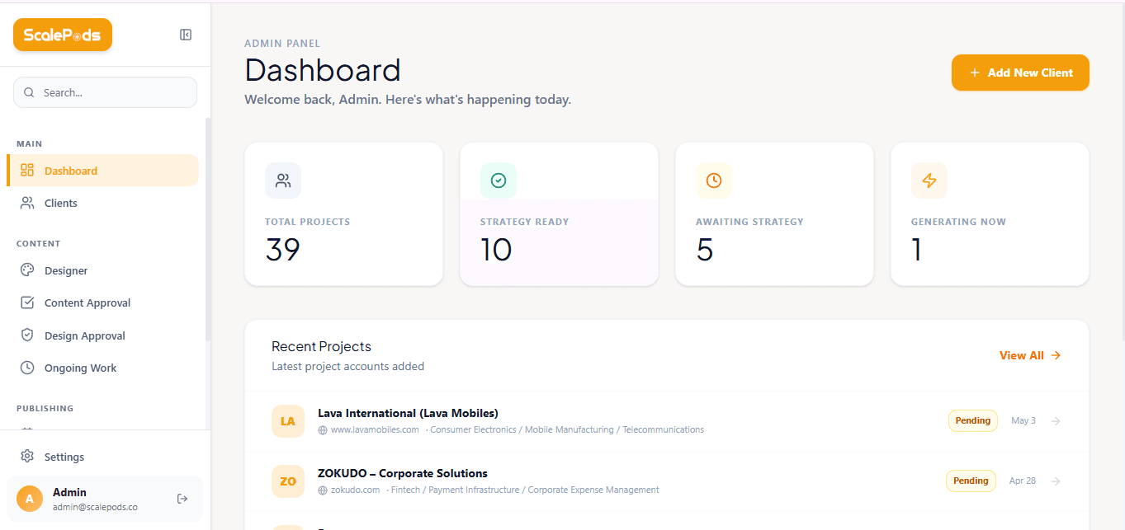The width and height of the screenshot is (1125, 530).
Task: Click the sidebar vertical scrollbar
Action: coord(208,229)
